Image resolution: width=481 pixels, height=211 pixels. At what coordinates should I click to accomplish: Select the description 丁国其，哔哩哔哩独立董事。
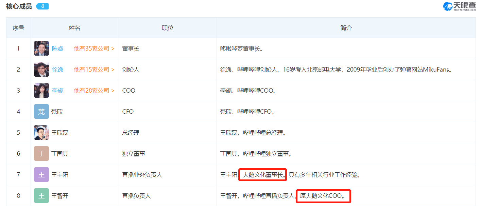pos(256,154)
